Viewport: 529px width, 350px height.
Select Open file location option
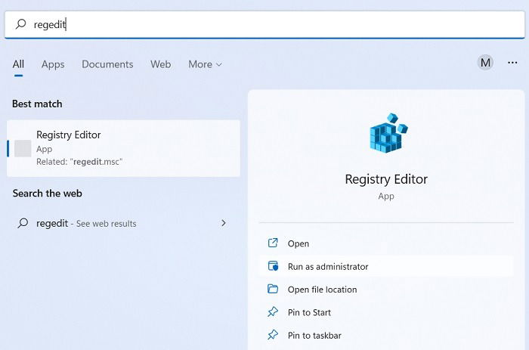pyautogui.click(x=386, y=290)
